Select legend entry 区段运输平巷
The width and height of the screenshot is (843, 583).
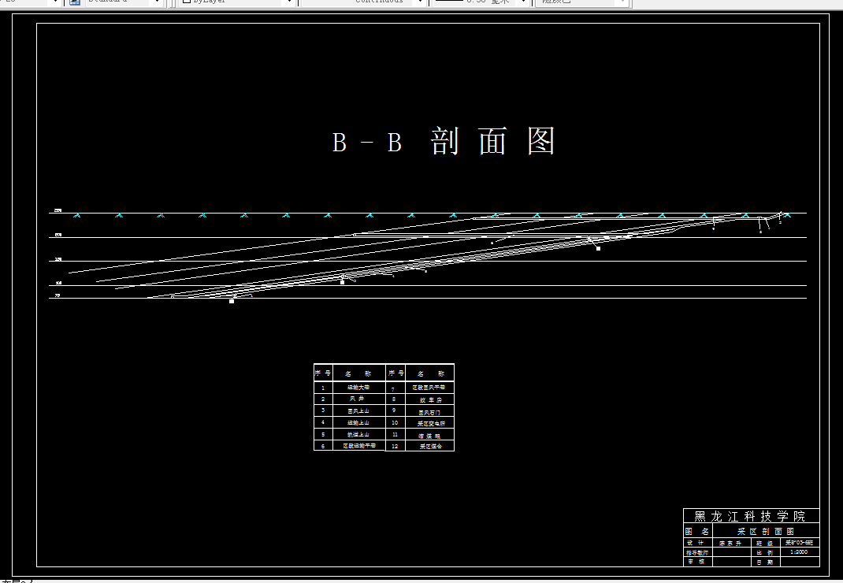pyautogui.click(x=359, y=446)
